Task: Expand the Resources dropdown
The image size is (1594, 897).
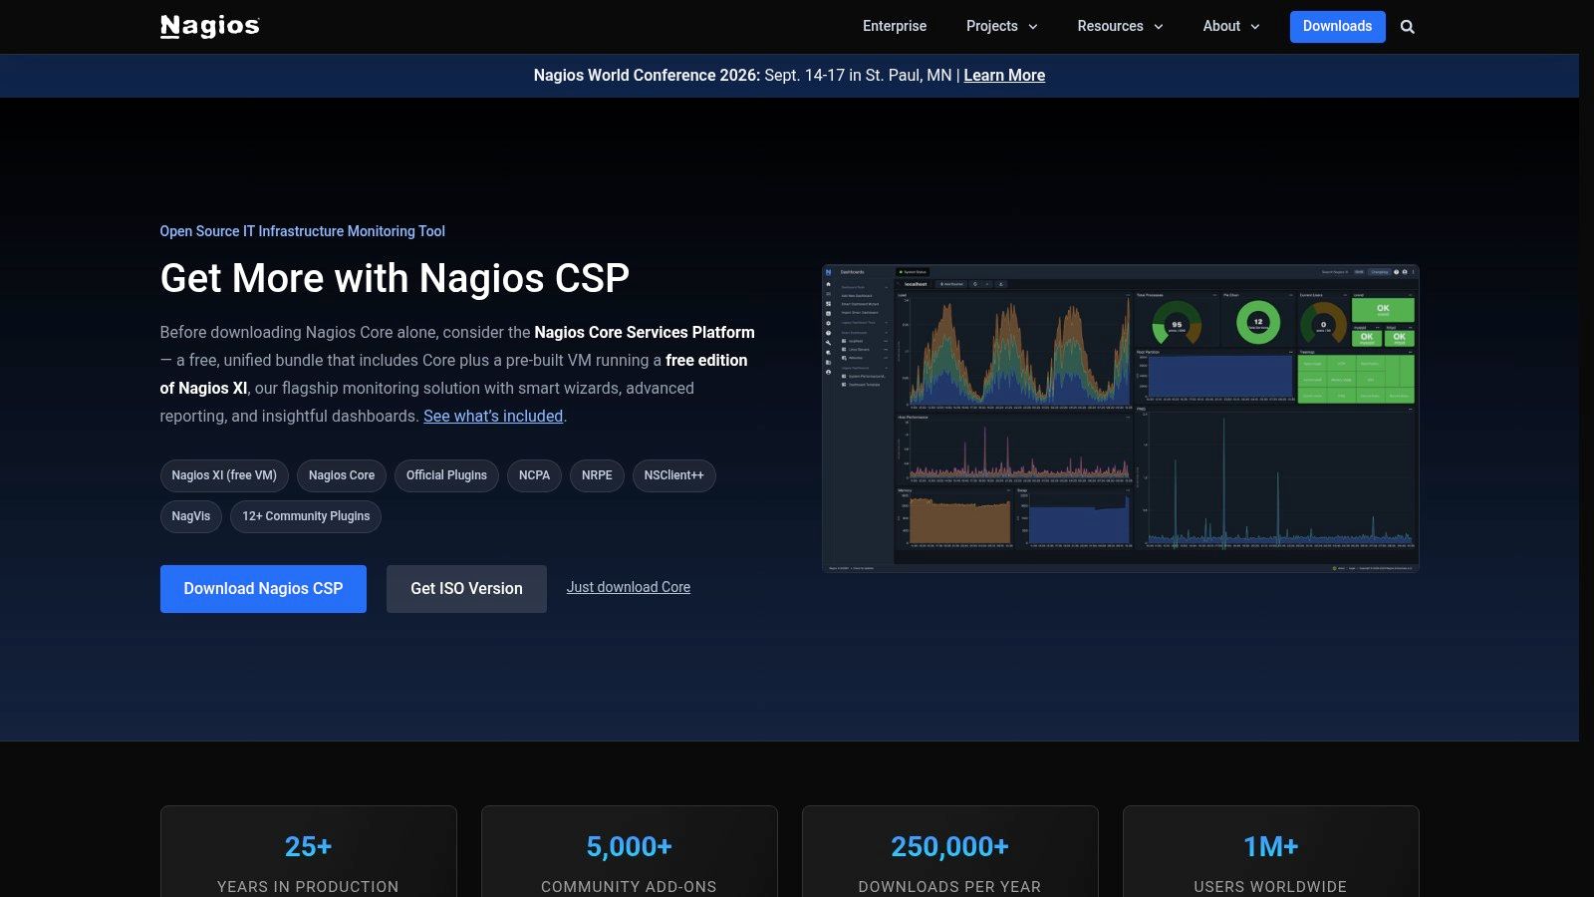Action: point(1120,26)
